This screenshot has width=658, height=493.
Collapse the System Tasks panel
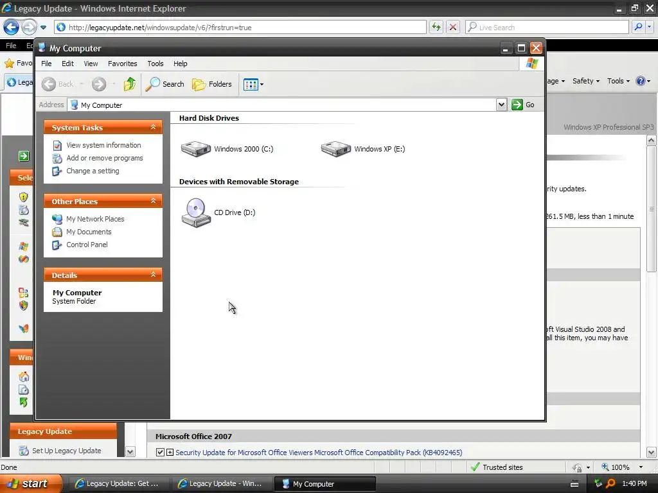coord(153,127)
